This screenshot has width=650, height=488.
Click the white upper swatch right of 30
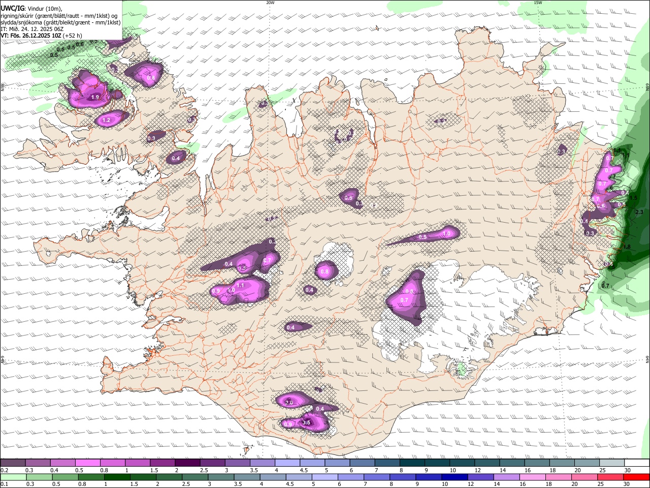coord(637,463)
